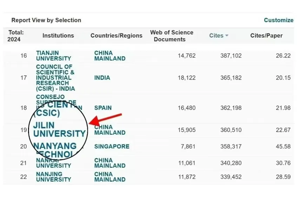Open Council of Scientific & Industrial Research link

pyautogui.click(x=55, y=78)
